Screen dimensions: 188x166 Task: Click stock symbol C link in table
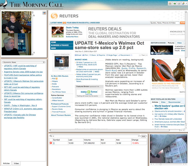(x=54, y=143)
